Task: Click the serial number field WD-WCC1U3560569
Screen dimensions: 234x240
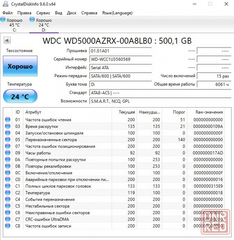Action: [121, 59]
